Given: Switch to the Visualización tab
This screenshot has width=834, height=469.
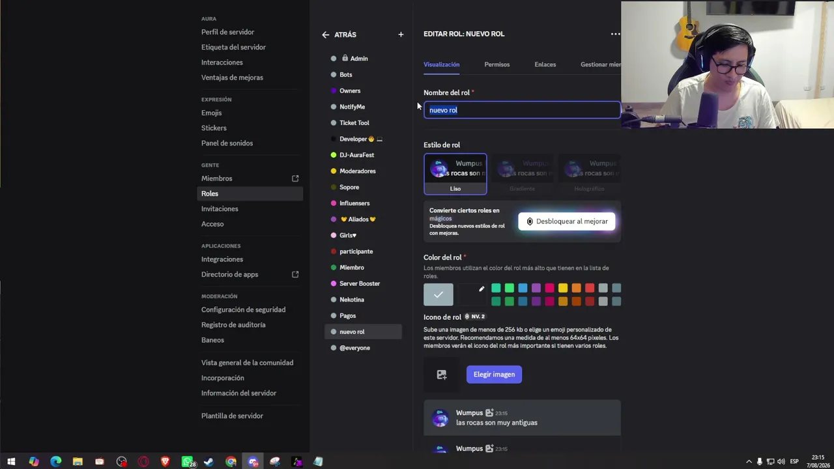Looking at the screenshot, I should tap(442, 64).
